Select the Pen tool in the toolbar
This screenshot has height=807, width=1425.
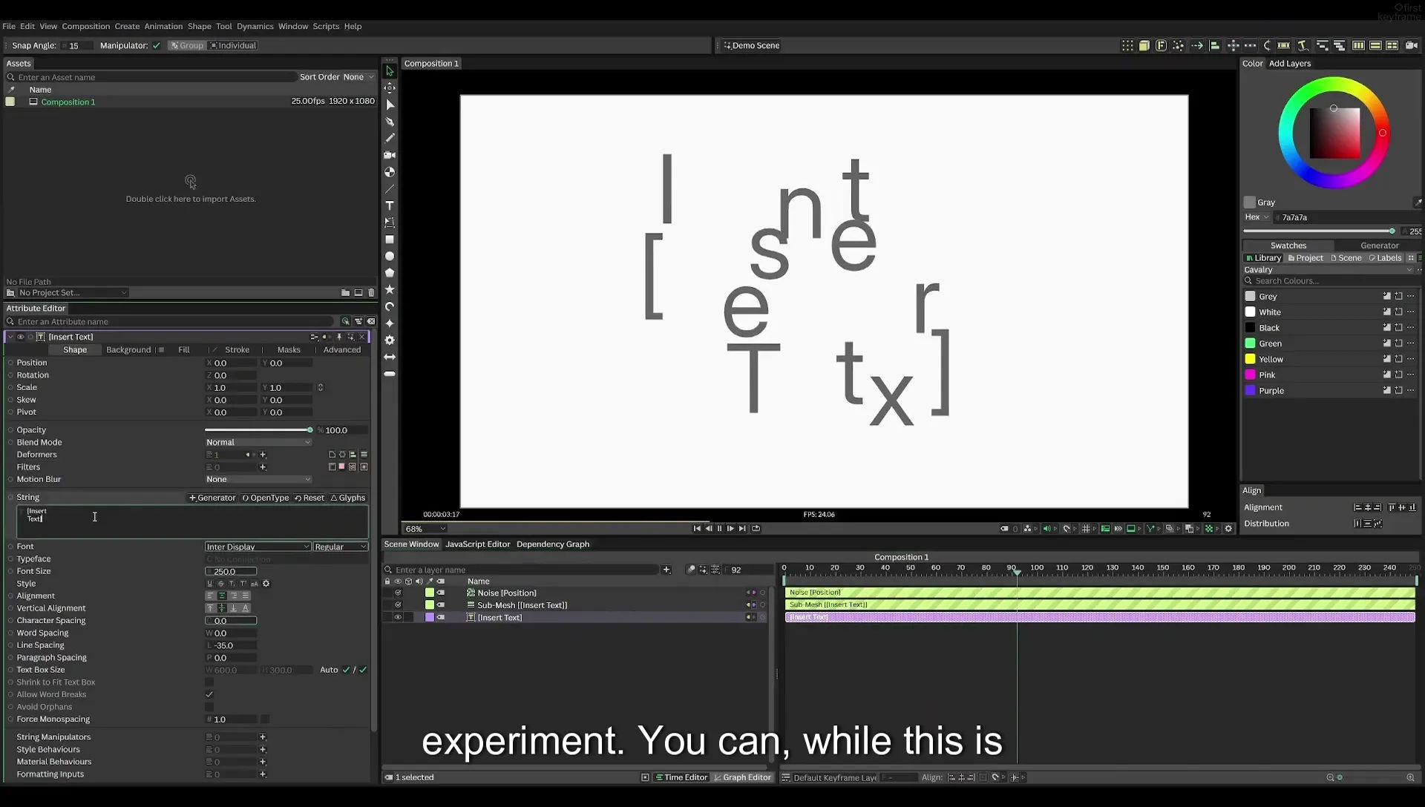[x=390, y=122]
